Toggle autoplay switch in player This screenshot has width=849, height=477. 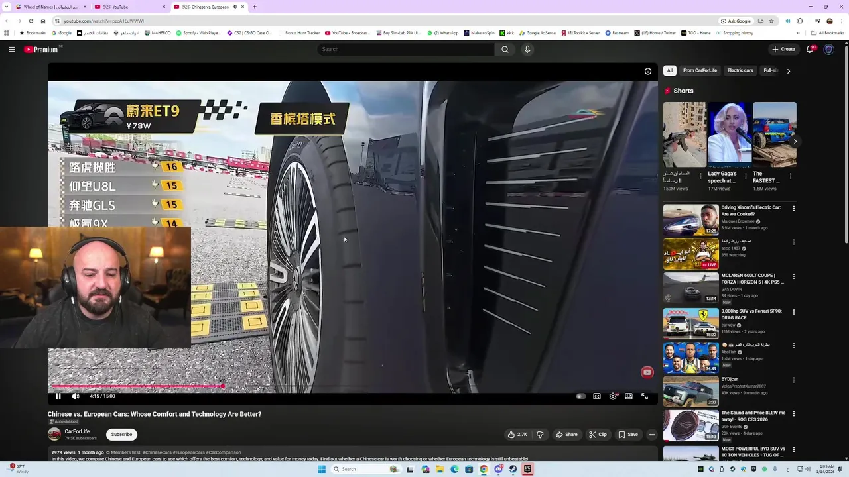point(580,396)
